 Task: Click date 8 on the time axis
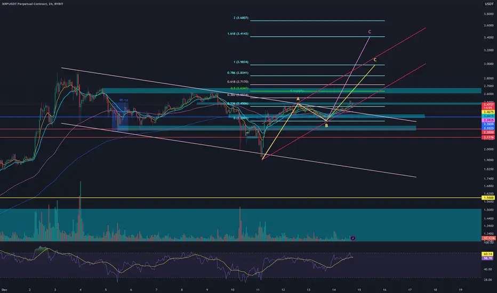coord(182,289)
